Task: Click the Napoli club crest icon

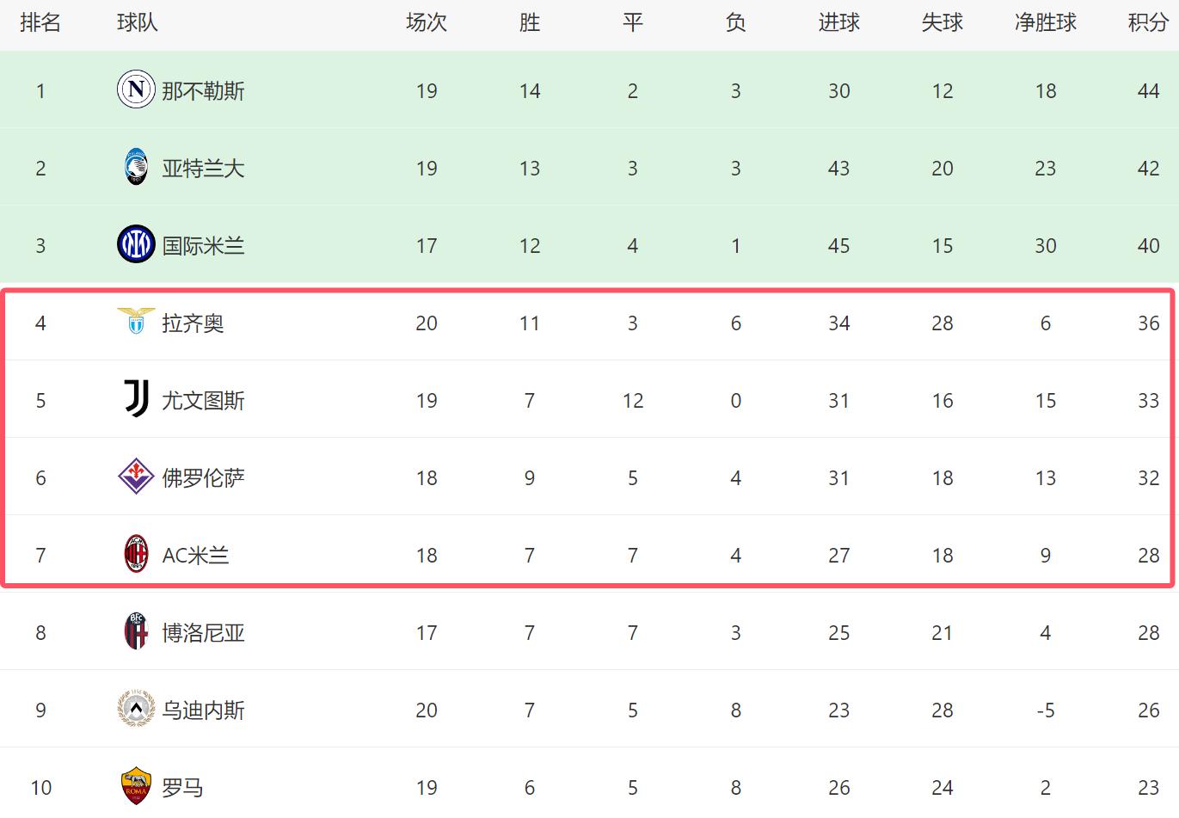Action: (x=136, y=90)
